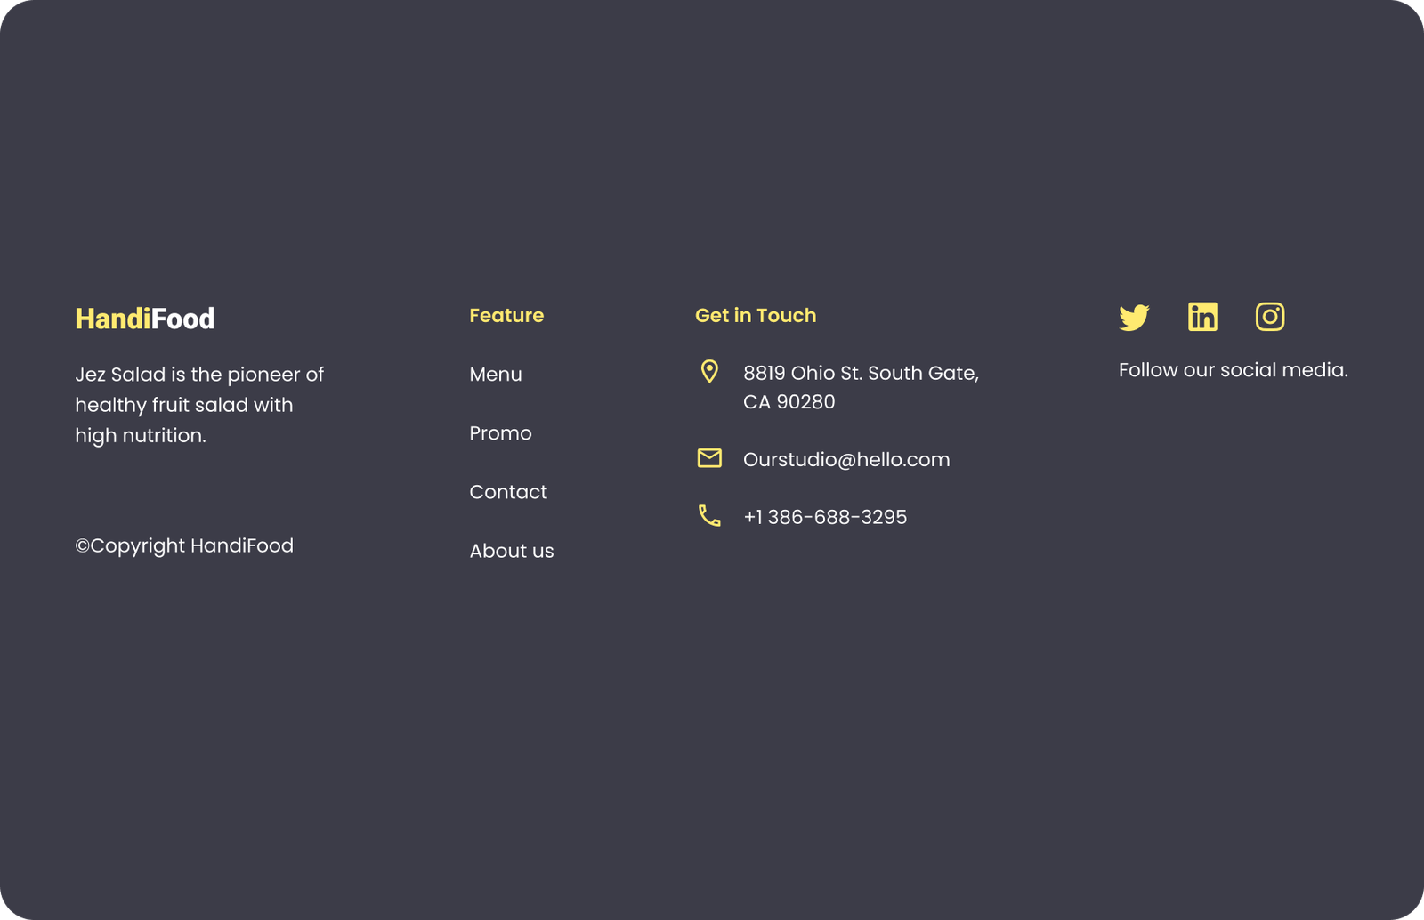Click the Ourstudio@hello.com email address

coord(846,460)
